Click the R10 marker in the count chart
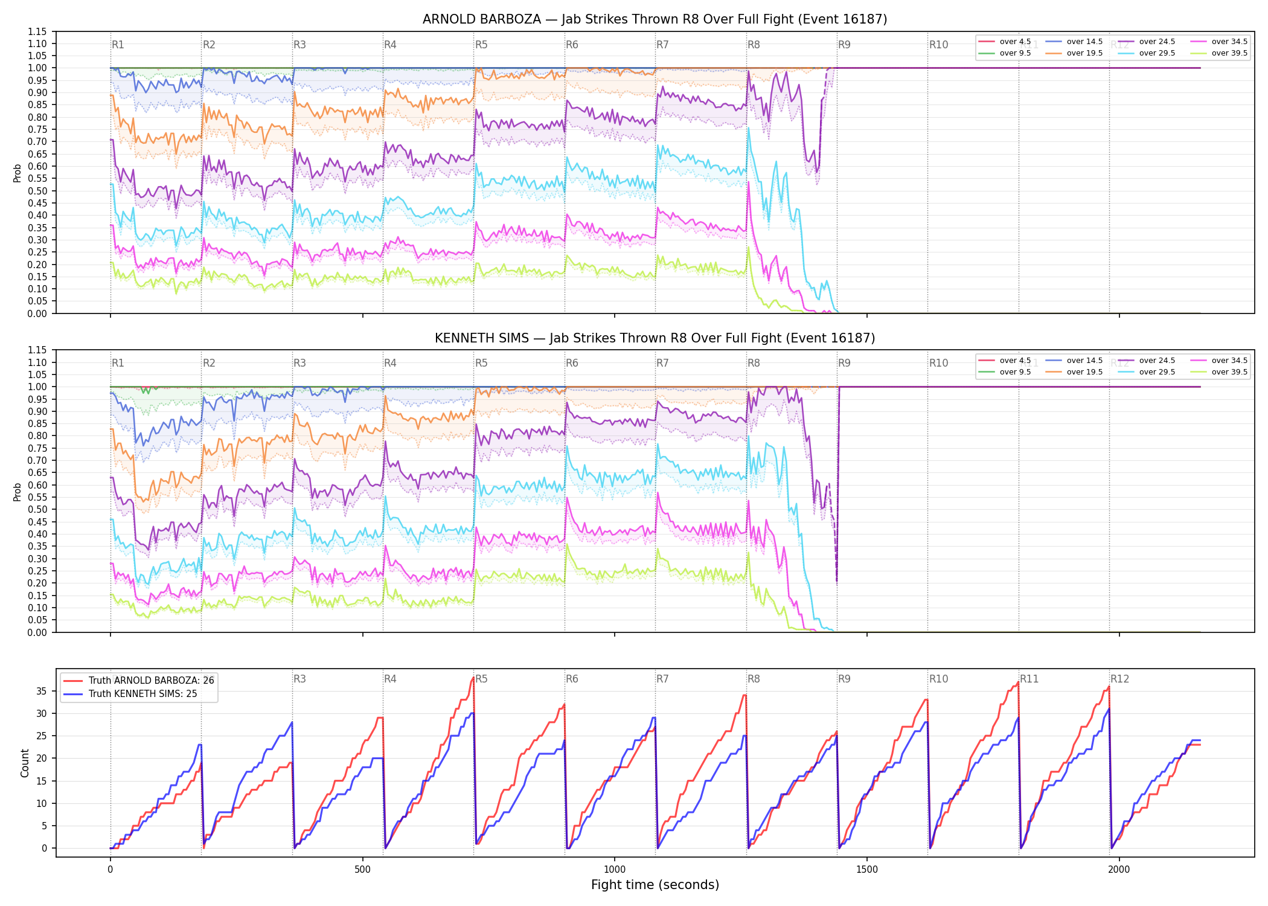 (x=938, y=679)
